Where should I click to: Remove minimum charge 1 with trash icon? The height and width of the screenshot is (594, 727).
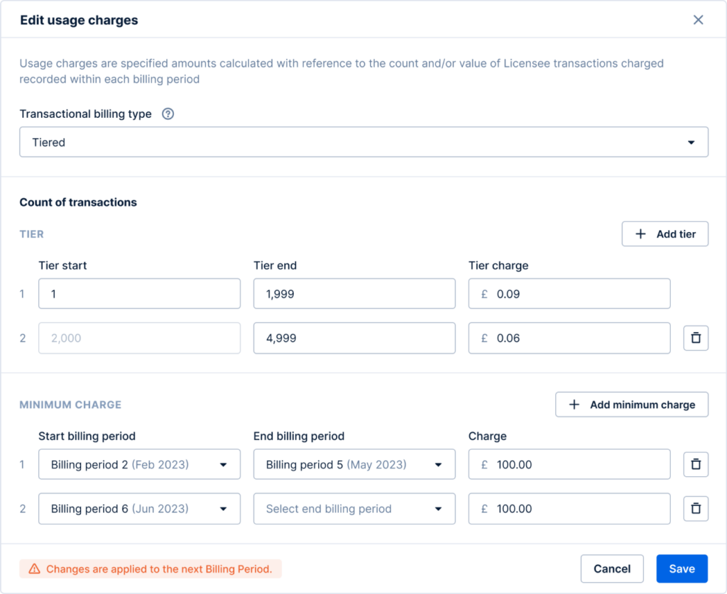click(x=696, y=464)
